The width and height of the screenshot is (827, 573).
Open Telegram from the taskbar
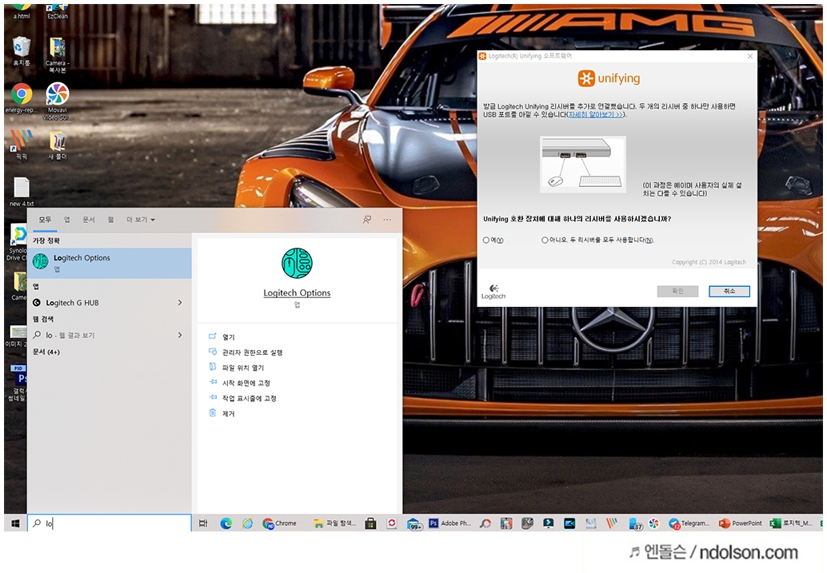coord(689,523)
